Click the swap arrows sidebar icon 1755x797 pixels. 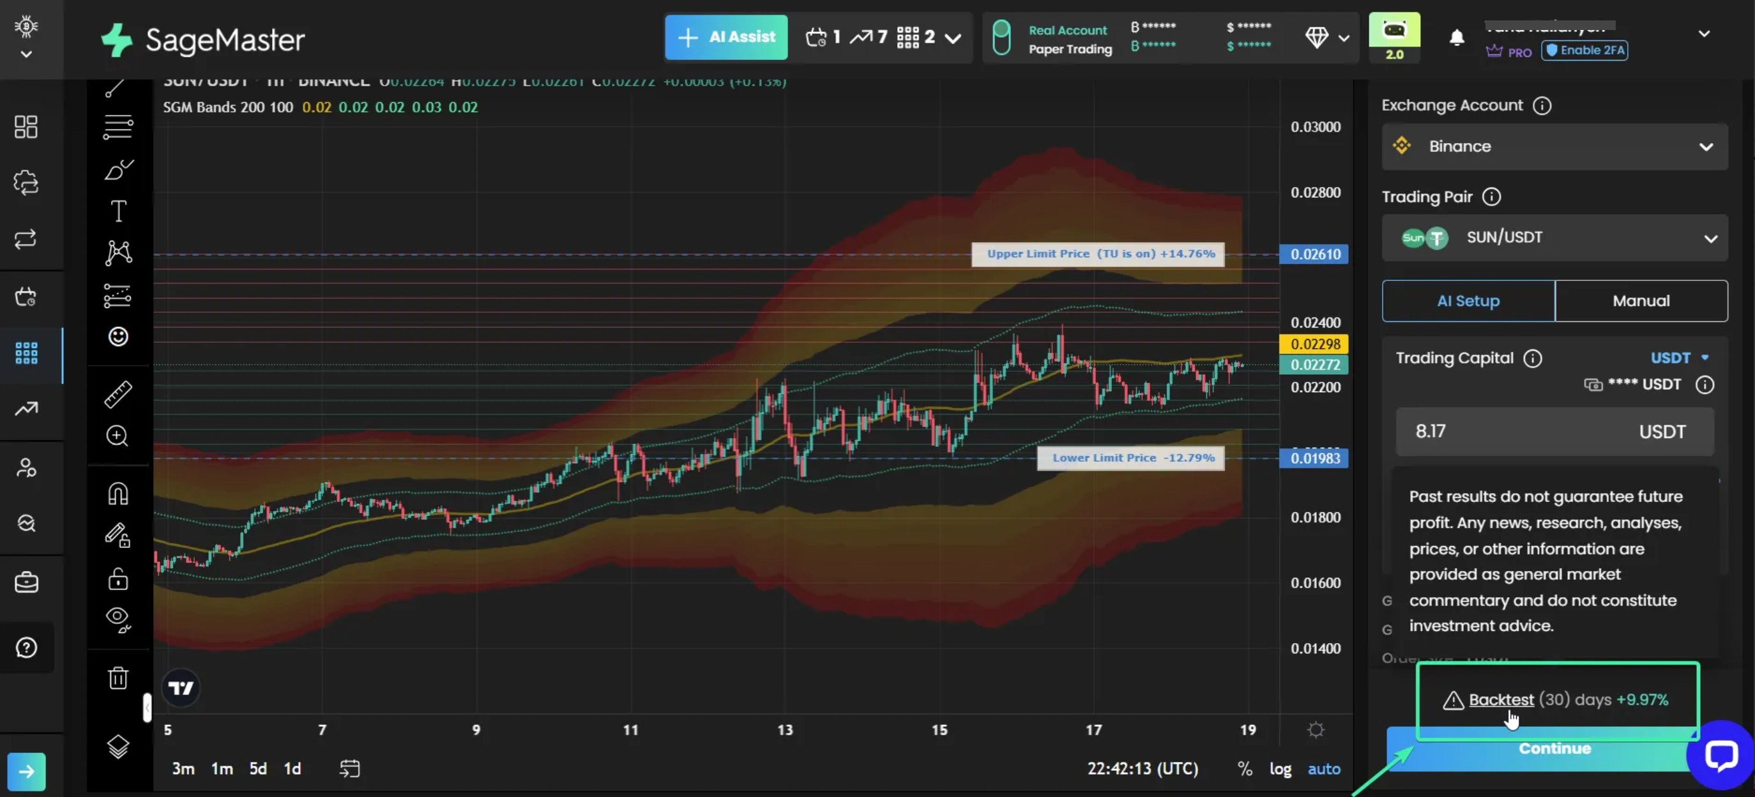(26, 239)
